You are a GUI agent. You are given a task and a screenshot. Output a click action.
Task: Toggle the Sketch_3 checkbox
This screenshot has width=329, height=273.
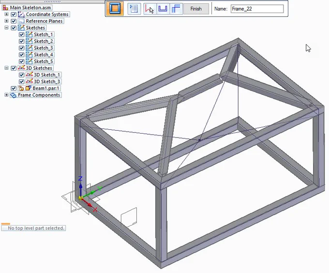point(22,48)
